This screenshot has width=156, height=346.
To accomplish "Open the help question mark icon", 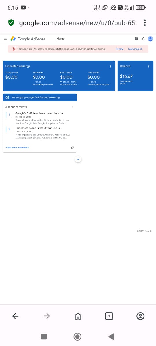I will 136,39.
